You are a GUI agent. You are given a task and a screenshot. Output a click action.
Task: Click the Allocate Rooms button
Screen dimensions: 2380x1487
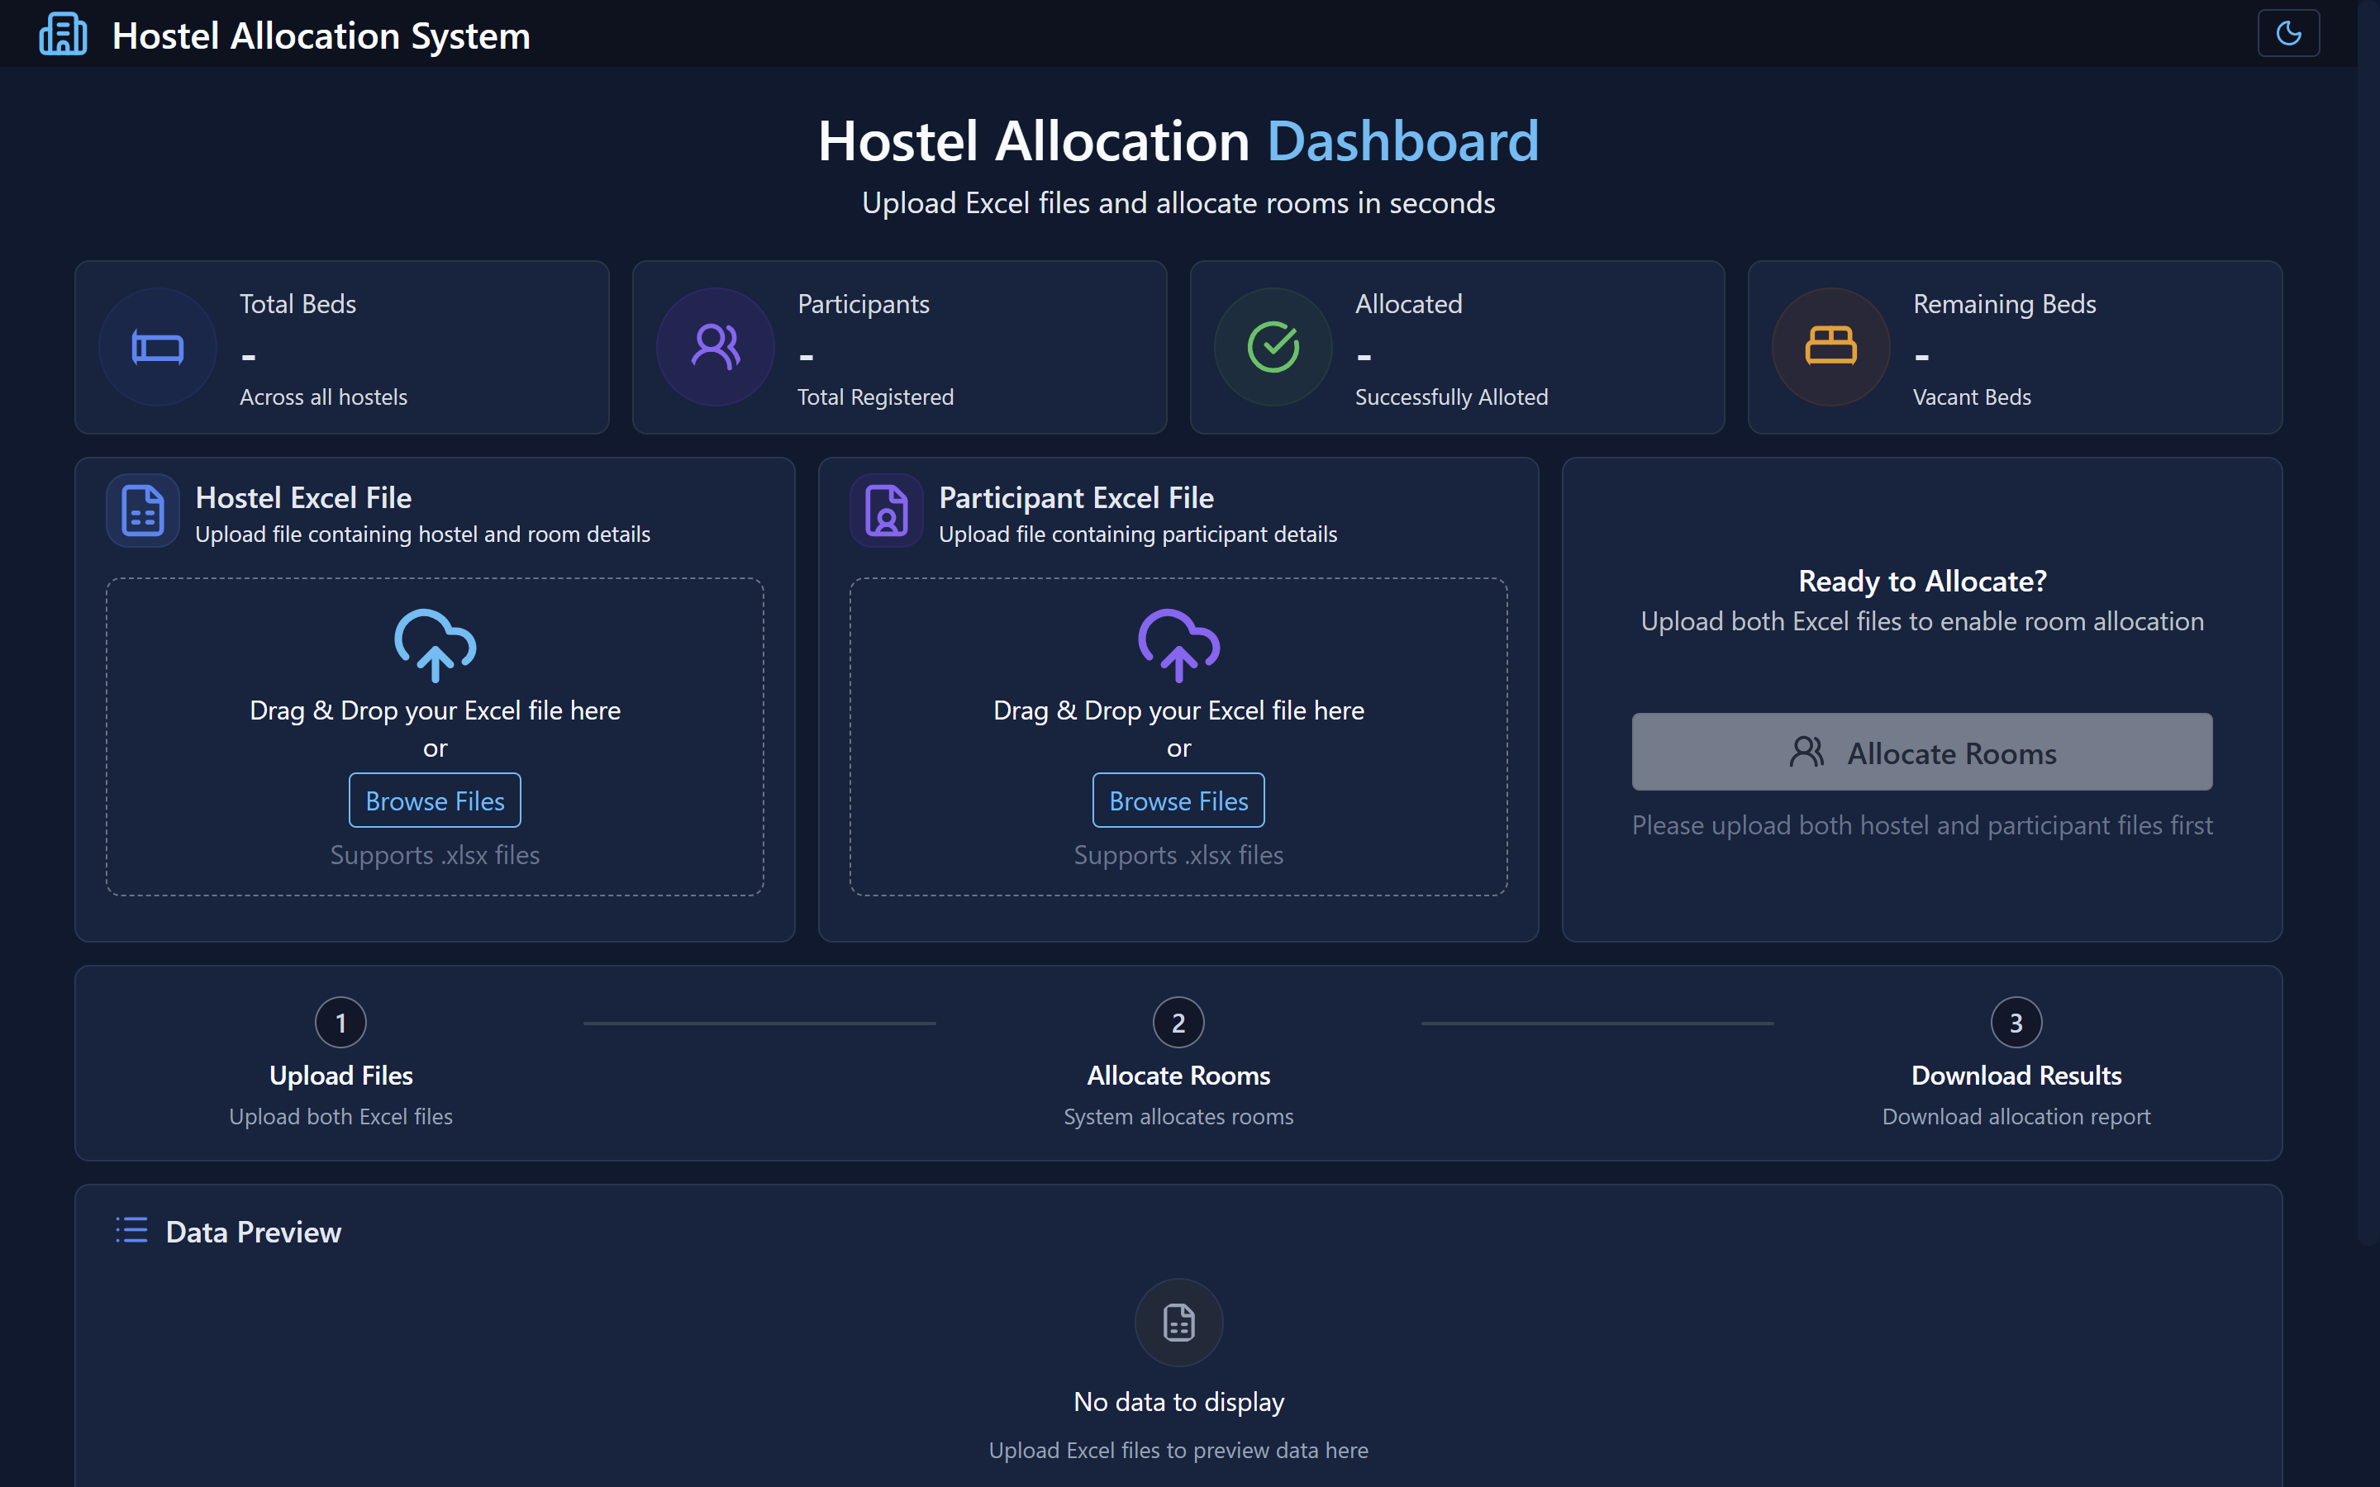[x=1921, y=753]
